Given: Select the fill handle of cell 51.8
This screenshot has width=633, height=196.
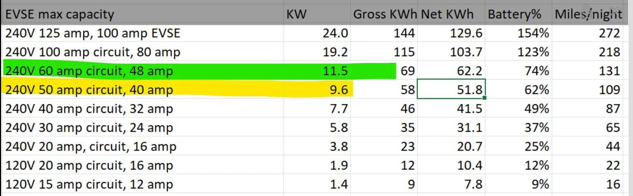Looking at the screenshot, I should click(484, 98).
